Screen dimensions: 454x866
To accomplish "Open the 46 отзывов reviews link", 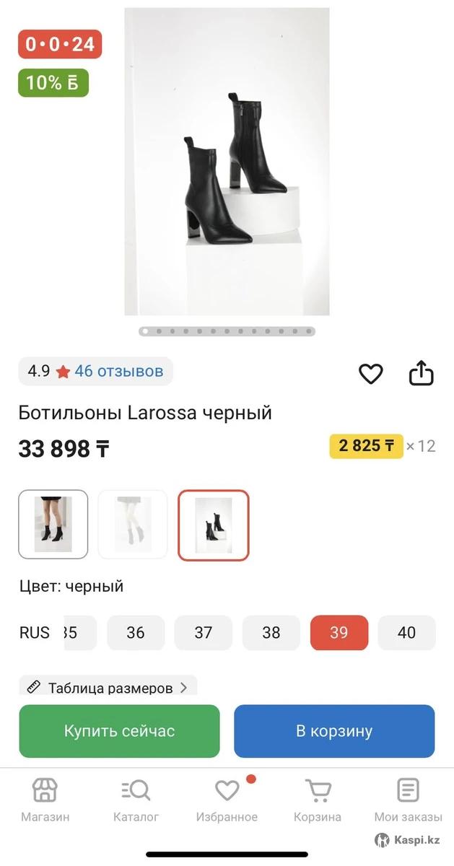I will (119, 371).
